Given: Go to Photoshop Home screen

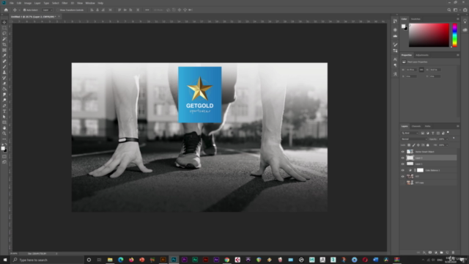Looking at the screenshot, I should coord(6,10).
